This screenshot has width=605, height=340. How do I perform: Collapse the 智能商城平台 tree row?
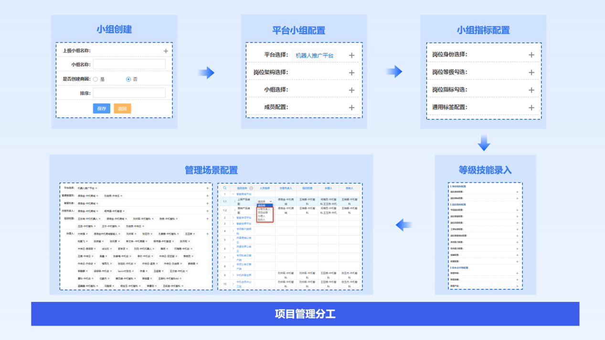point(233,195)
